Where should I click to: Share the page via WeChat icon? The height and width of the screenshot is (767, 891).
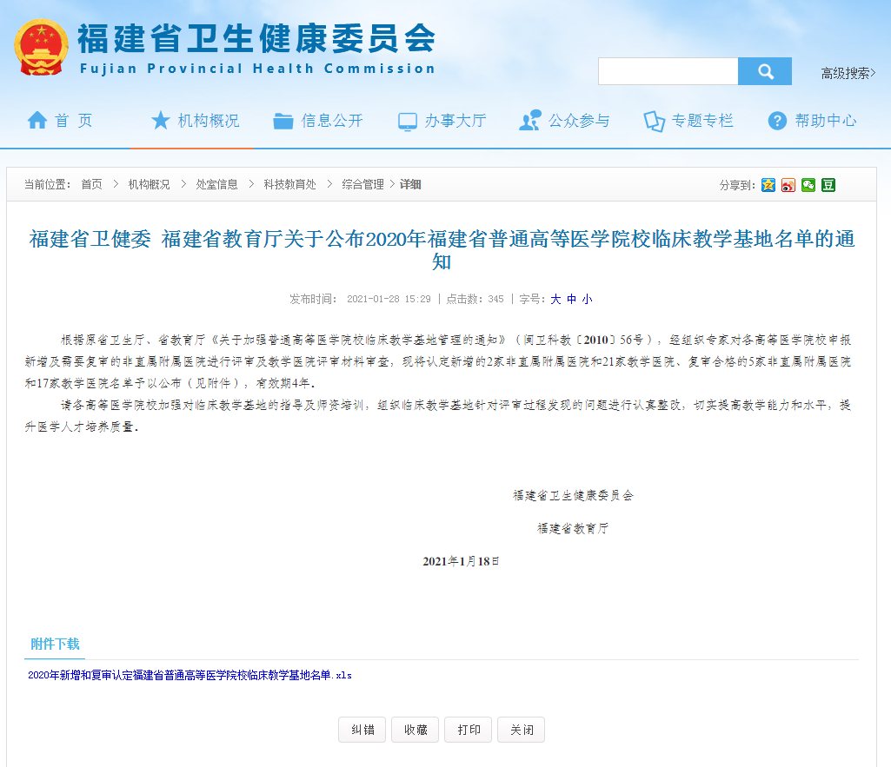coord(808,185)
